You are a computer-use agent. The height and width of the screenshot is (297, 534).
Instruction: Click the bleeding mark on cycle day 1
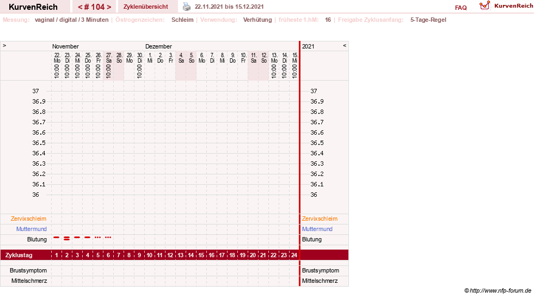57,237
